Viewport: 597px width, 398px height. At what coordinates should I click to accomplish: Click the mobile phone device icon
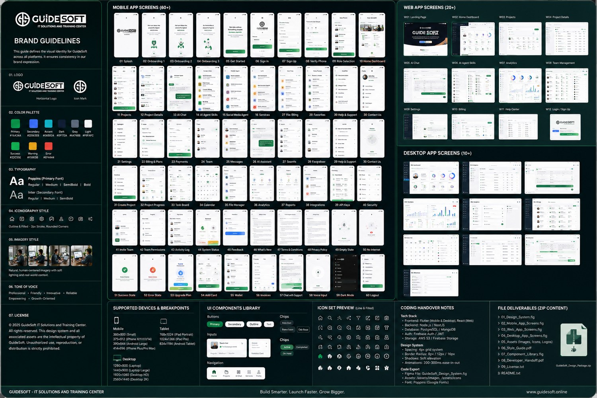(x=116, y=320)
